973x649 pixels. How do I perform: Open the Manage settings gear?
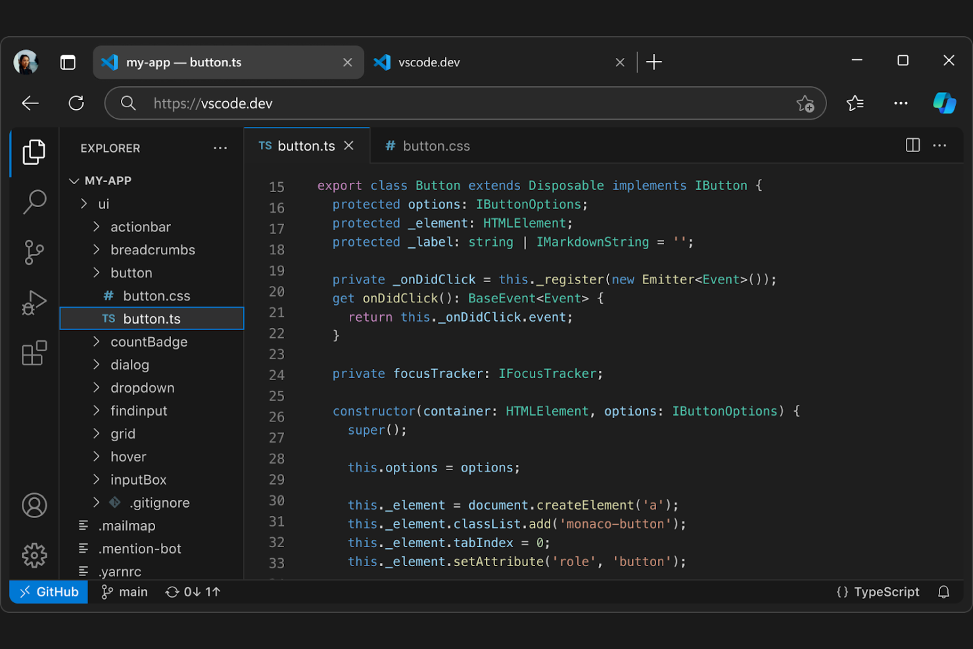(34, 556)
